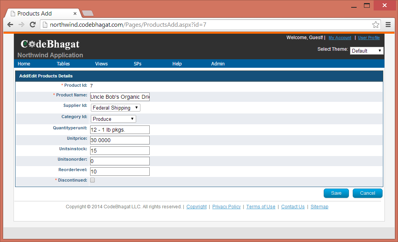Image resolution: width=398 pixels, height=242 pixels.
Task: Click the browser back arrow icon
Action: [x=10, y=25]
